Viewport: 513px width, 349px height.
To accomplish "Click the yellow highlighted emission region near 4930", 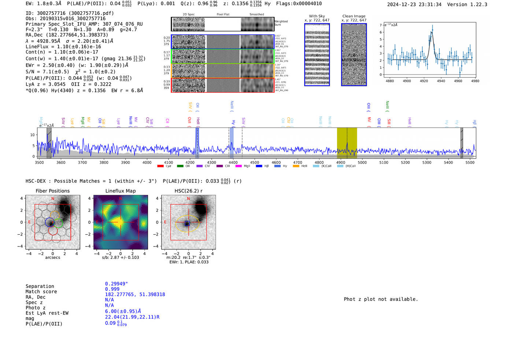I will point(347,143).
